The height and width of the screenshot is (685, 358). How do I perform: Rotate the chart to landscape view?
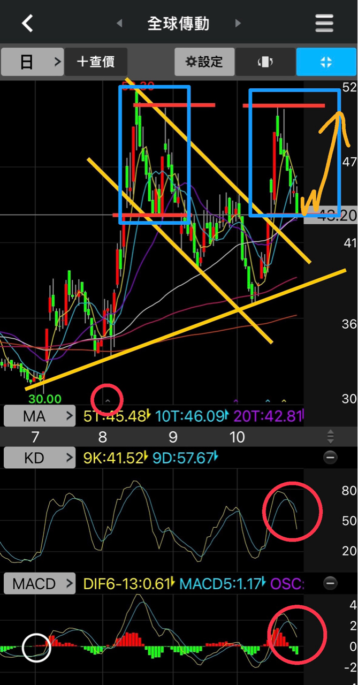click(x=265, y=62)
